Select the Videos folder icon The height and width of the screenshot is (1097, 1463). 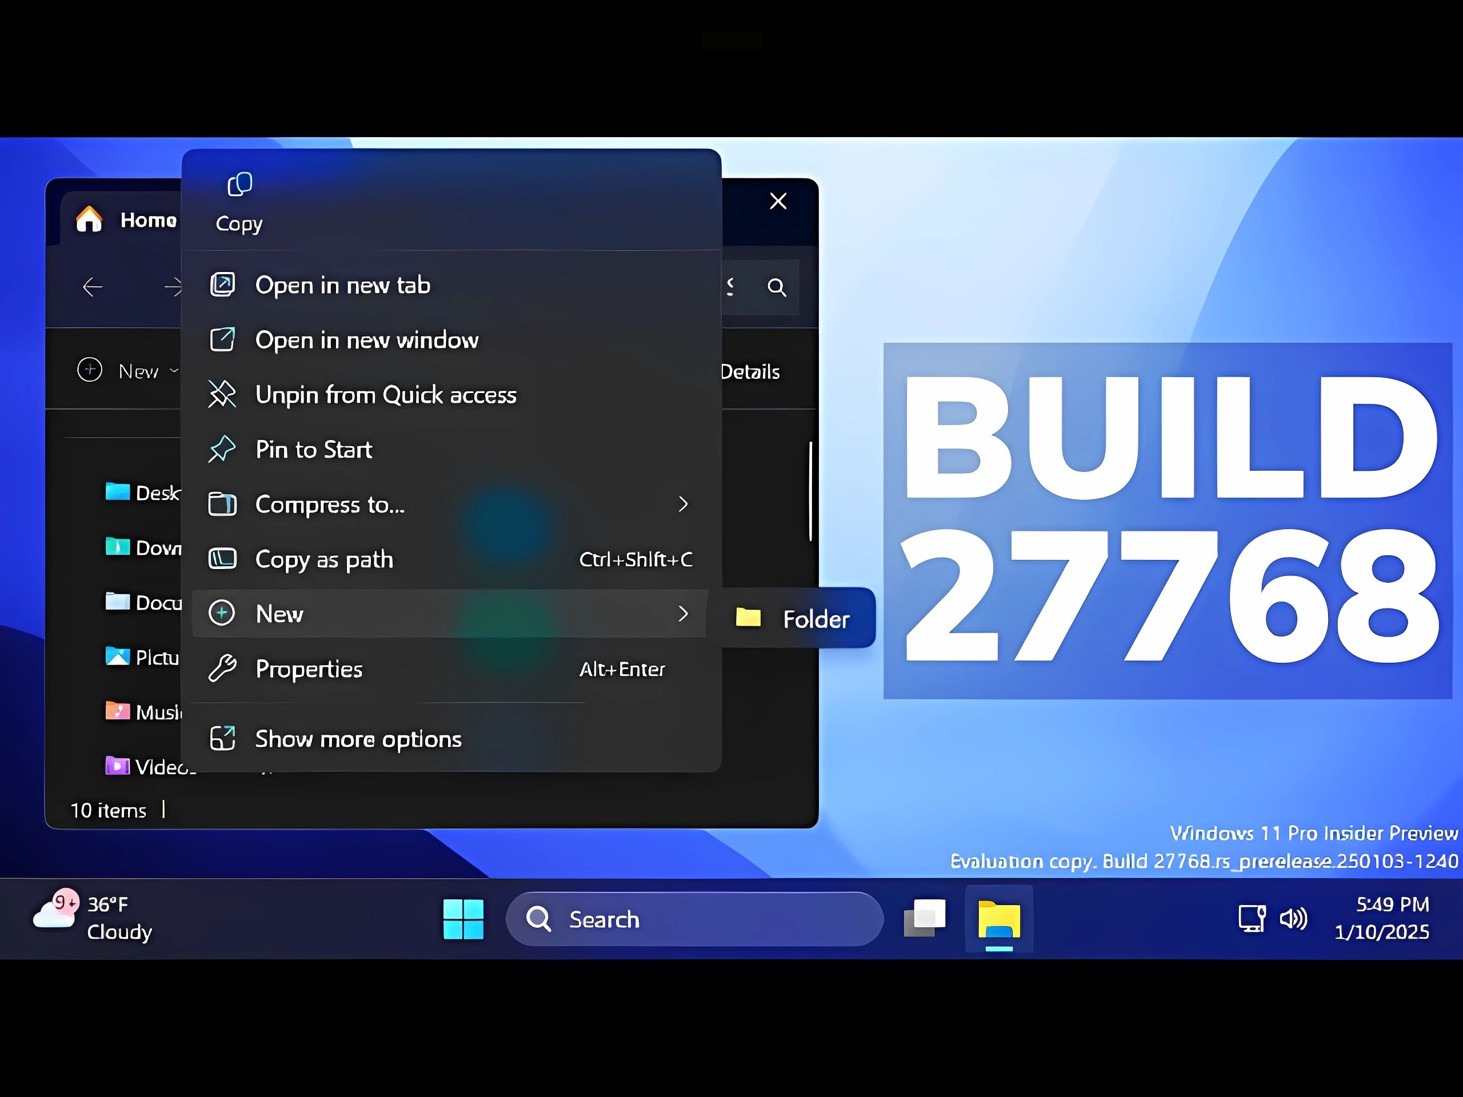pos(118,766)
